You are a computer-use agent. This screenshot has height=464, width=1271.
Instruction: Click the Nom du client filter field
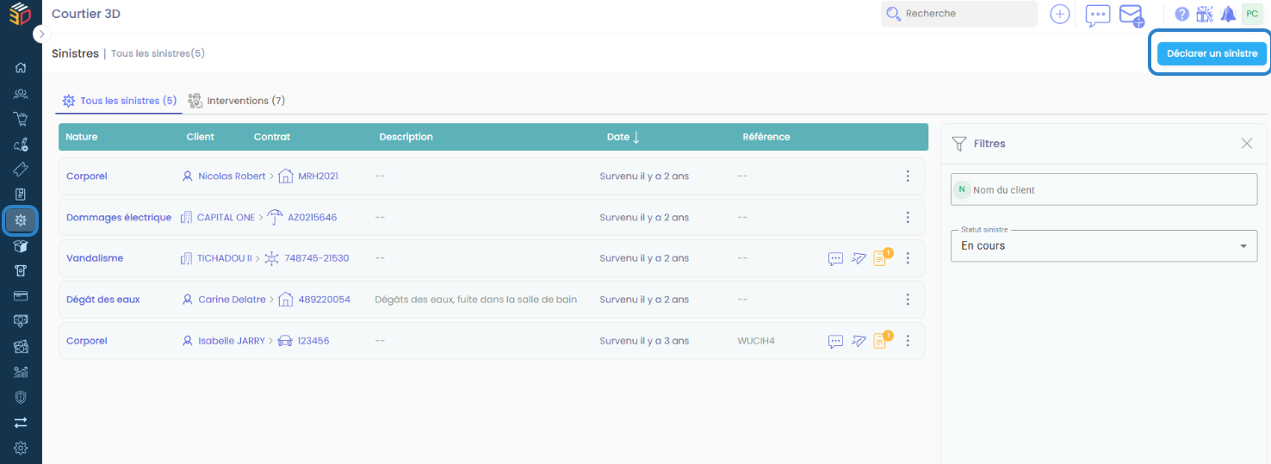click(1104, 189)
